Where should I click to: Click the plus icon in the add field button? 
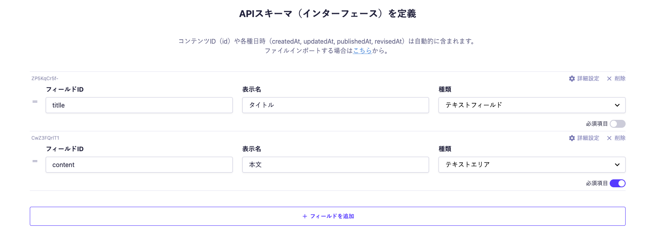tap(304, 216)
